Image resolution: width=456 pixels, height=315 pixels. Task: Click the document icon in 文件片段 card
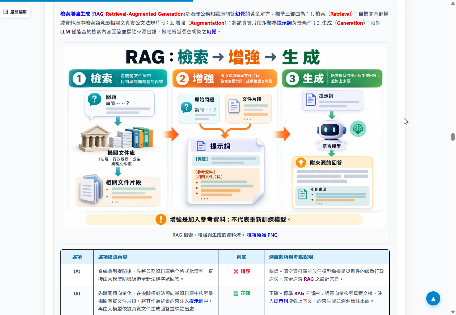pyautogui.click(x=234, y=106)
